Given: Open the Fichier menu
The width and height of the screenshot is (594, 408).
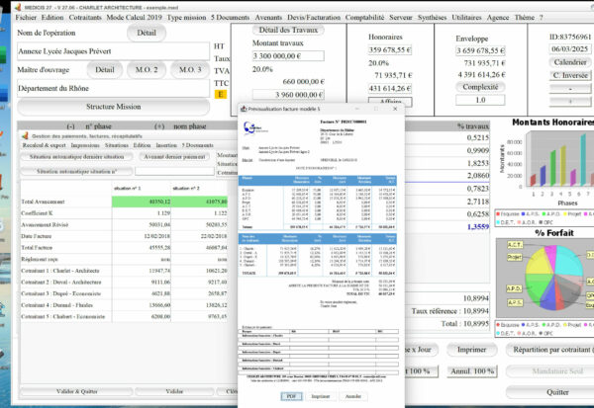Looking at the screenshot, I should [x=26, y=18].
